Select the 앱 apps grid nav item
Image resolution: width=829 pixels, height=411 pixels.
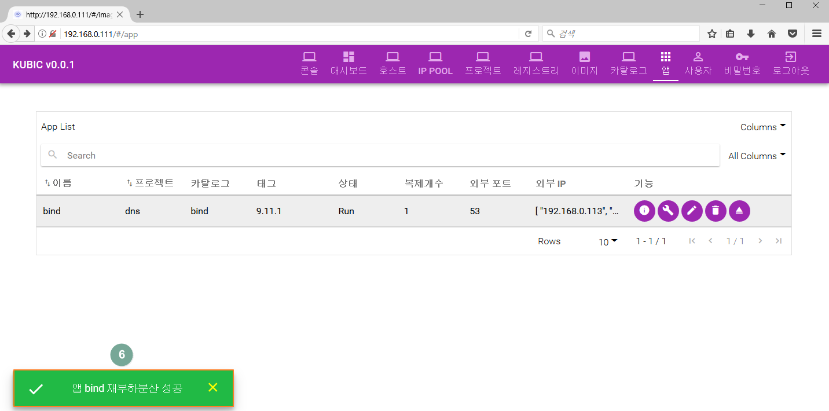[x=666, y=64]
